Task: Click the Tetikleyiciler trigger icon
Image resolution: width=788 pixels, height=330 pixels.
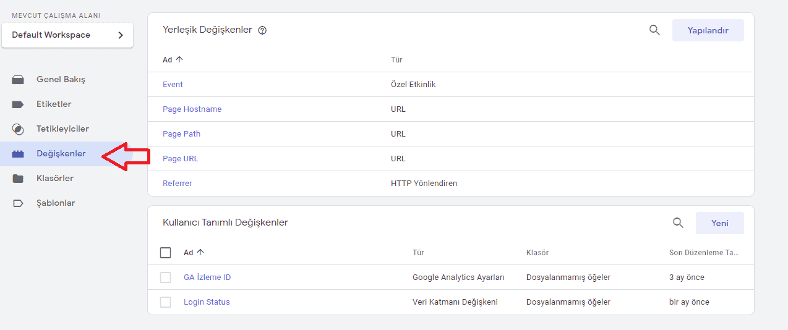Action: (x=18, y=129)
